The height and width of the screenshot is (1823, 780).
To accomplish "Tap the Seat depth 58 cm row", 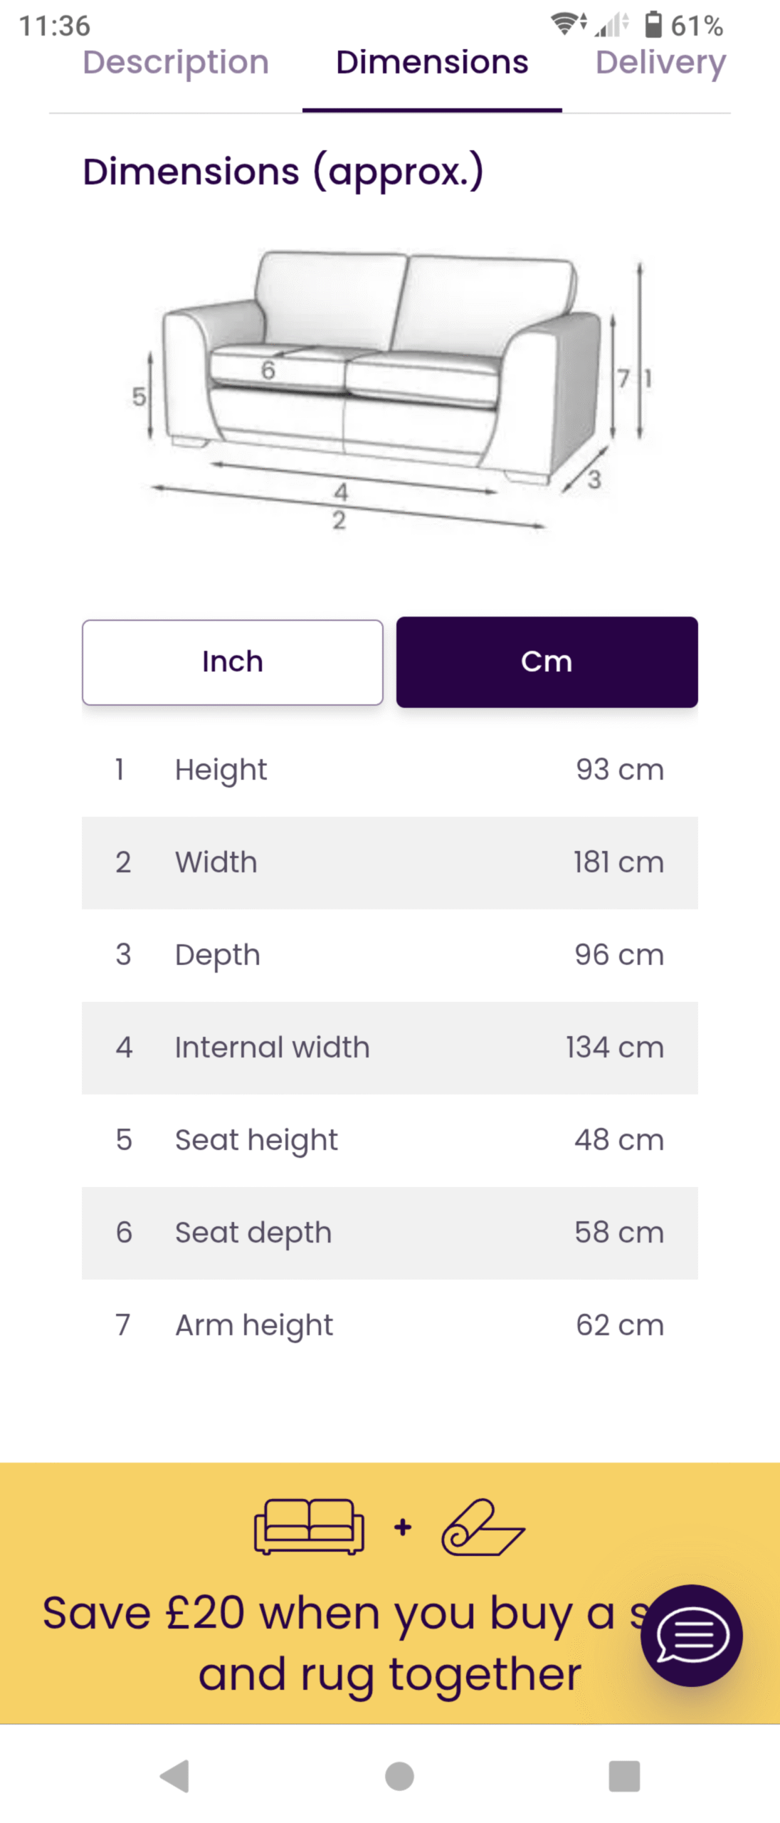I will (x=390, y=1233).
